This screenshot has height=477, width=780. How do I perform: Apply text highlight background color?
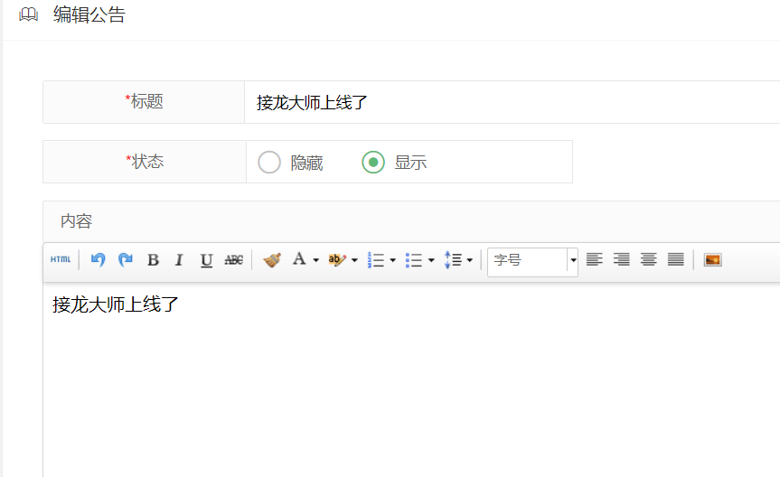pos(337,259)
